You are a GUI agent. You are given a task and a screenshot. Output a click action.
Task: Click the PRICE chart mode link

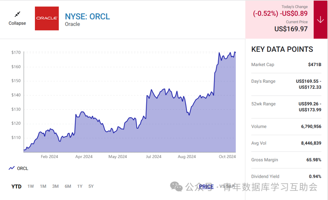click(x=206, y=186)
